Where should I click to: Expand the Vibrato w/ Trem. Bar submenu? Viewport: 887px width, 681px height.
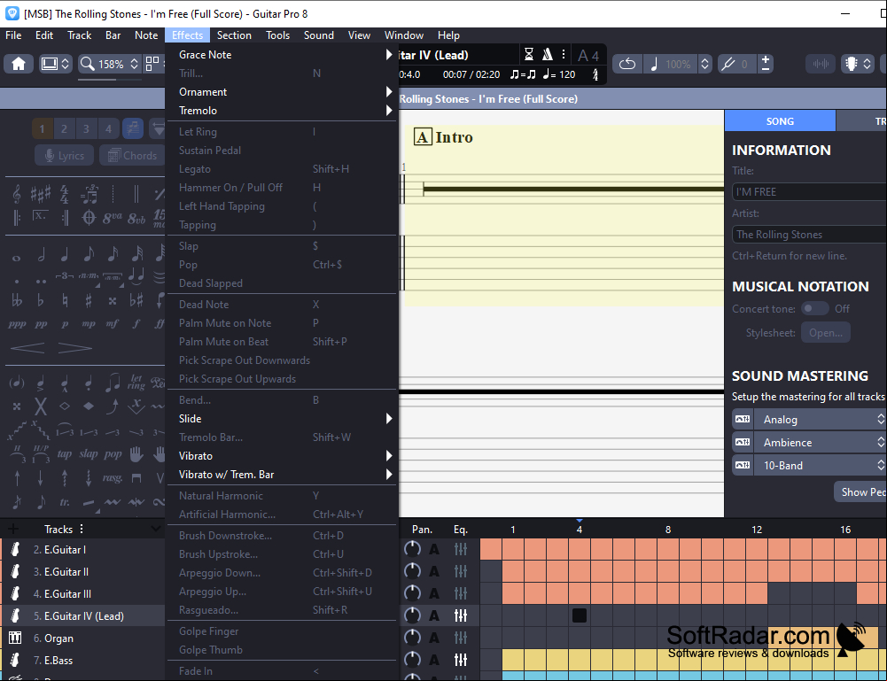coord(284,475)
